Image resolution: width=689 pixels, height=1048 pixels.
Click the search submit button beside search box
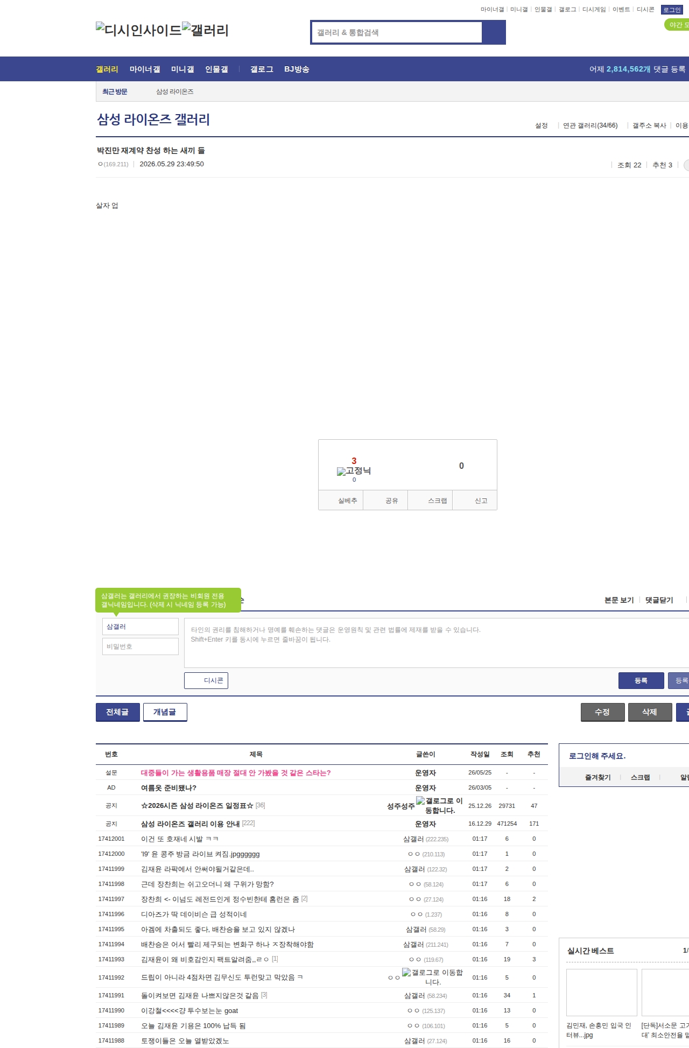coord(494,32)
